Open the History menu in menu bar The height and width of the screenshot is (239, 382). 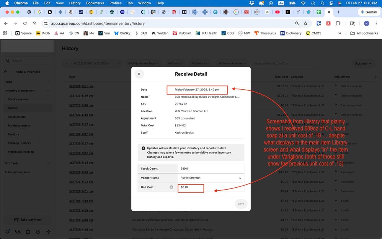tap(75, 3)
